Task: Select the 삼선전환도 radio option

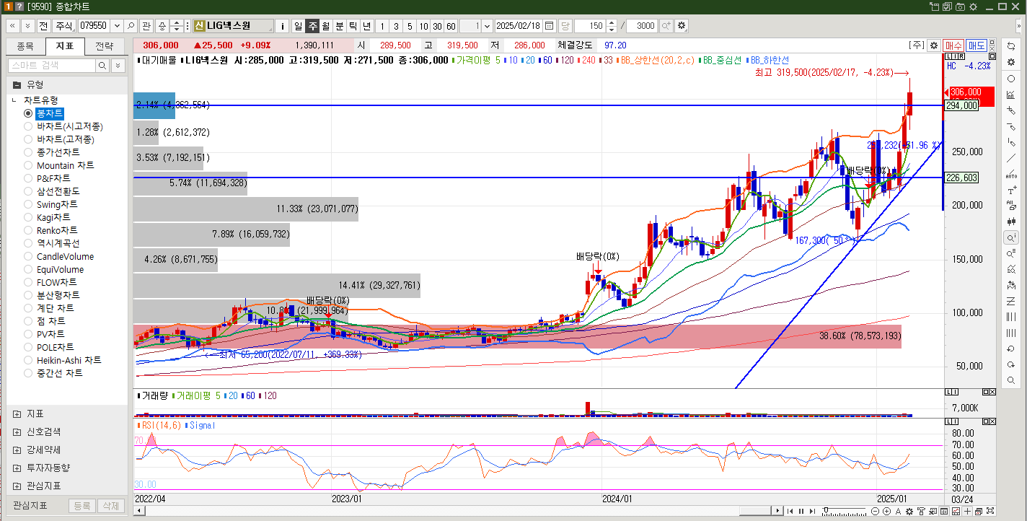Action: [x=28, y=191]
